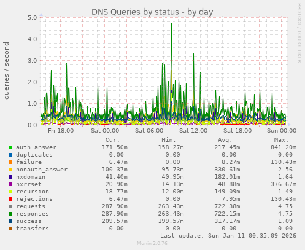
Task: Click the transfers brown legend swatch
Action: 10,229
